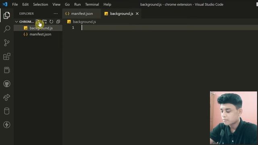Switch to the manifest.json tab
The width and height of the screenshot is (258, 145).
pos(81,14)
